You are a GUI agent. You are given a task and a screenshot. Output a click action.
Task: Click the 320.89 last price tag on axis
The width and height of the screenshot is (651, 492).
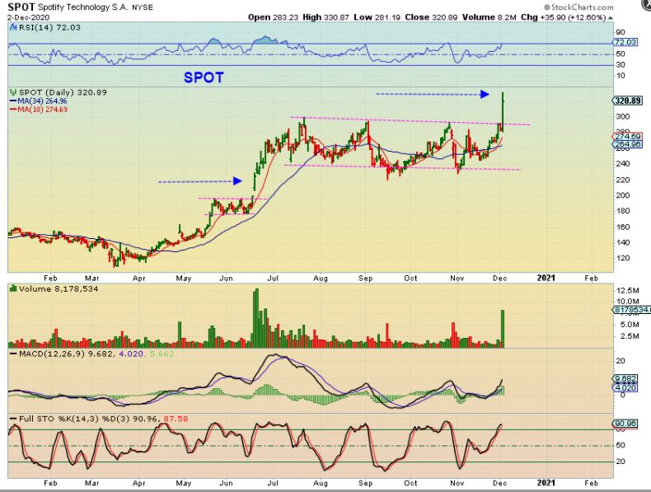tap(628, 101)
